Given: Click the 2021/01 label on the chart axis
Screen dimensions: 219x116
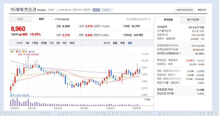Looking at the screenshot, I should coord(32,108).
